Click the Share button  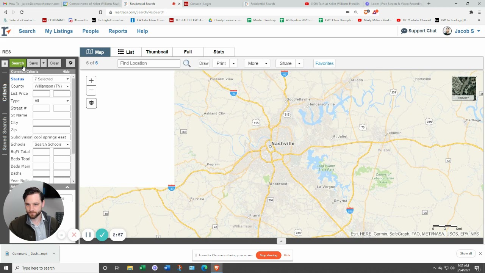click(286, 63)
